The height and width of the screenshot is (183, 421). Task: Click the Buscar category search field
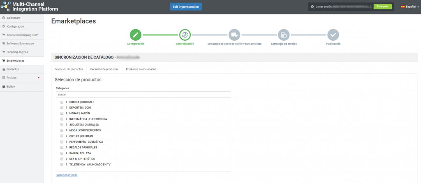[143, 95]
